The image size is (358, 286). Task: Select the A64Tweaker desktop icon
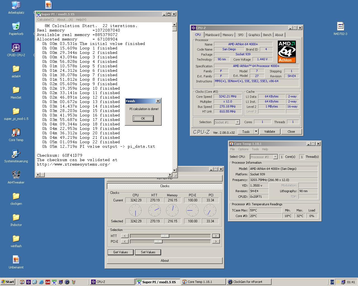coord(16,177)
